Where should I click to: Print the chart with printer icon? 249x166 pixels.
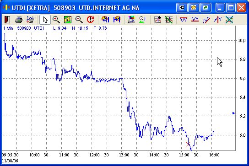[19, 20]
